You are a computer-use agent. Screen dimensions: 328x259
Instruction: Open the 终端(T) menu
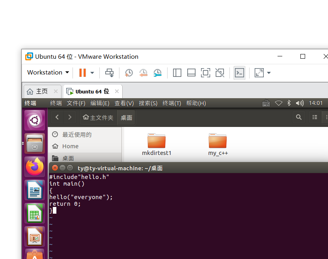[172, 103]
